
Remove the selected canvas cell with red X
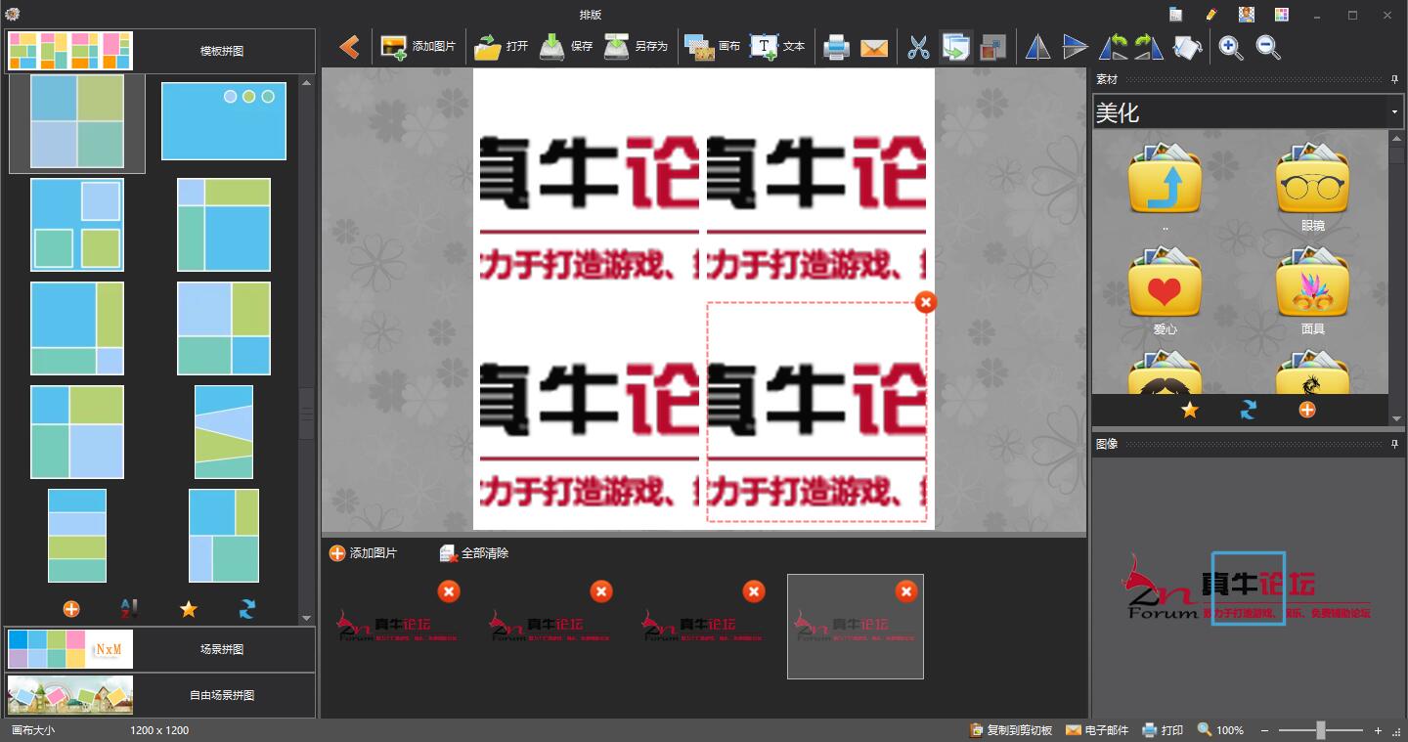tap(926, 302)
